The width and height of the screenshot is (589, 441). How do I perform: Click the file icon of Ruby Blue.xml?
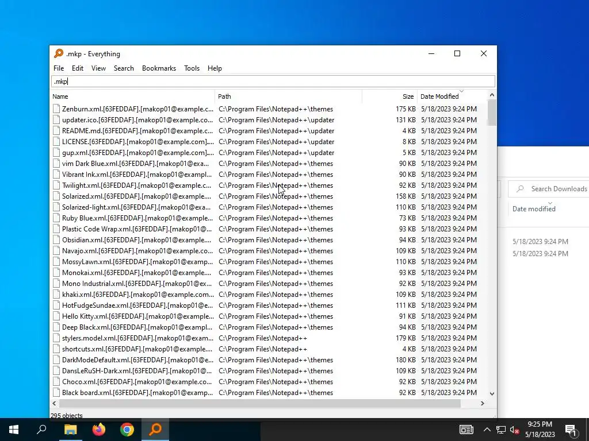coord(56,218)
